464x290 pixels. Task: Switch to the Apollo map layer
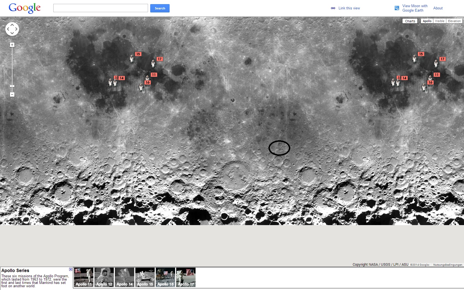point(427,21)
